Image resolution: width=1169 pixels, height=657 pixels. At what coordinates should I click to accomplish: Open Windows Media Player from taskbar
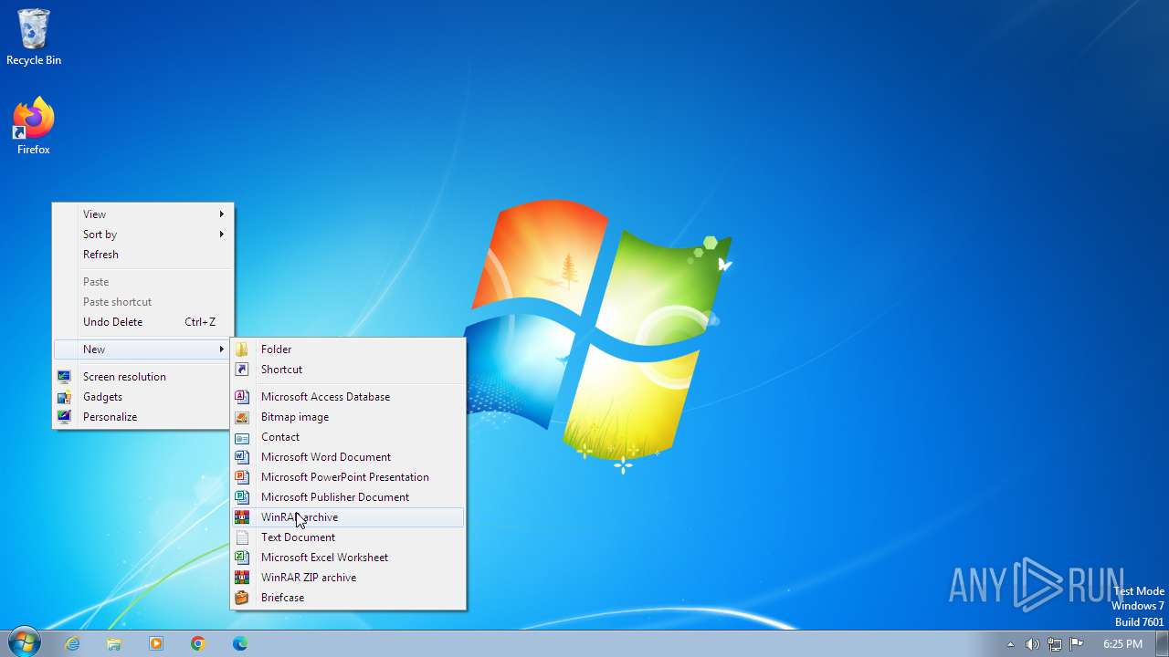(156, 643)
